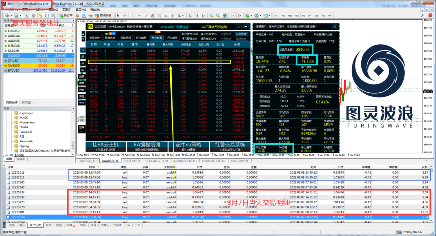Toggle 自动交易 (AutoTrading) in the toolbar
The height and width of the screenshot is (236, 436).
103,16
